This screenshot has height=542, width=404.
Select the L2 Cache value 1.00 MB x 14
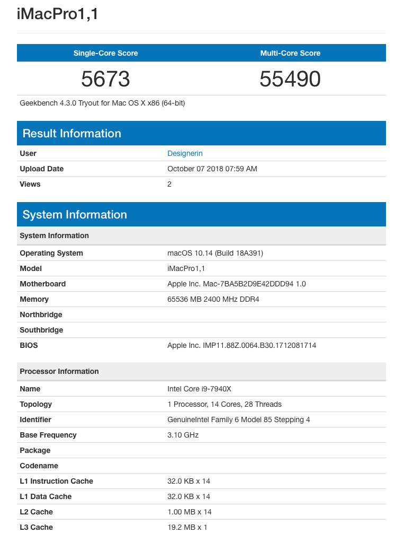pyautogui.click(x=190, y=512)
